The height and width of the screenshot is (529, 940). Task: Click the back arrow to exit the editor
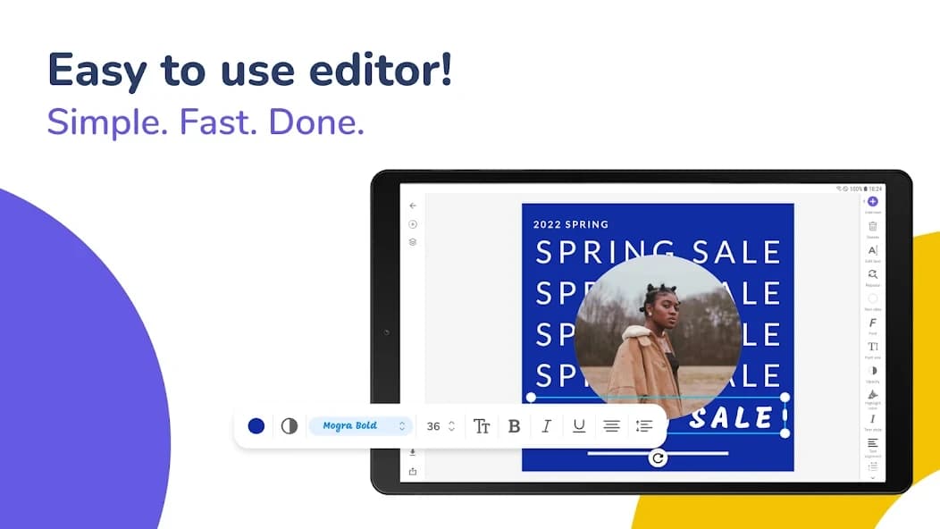[413, 206]
